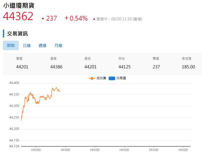
Task: Select the 即時 tab
Action: point(11,45)
